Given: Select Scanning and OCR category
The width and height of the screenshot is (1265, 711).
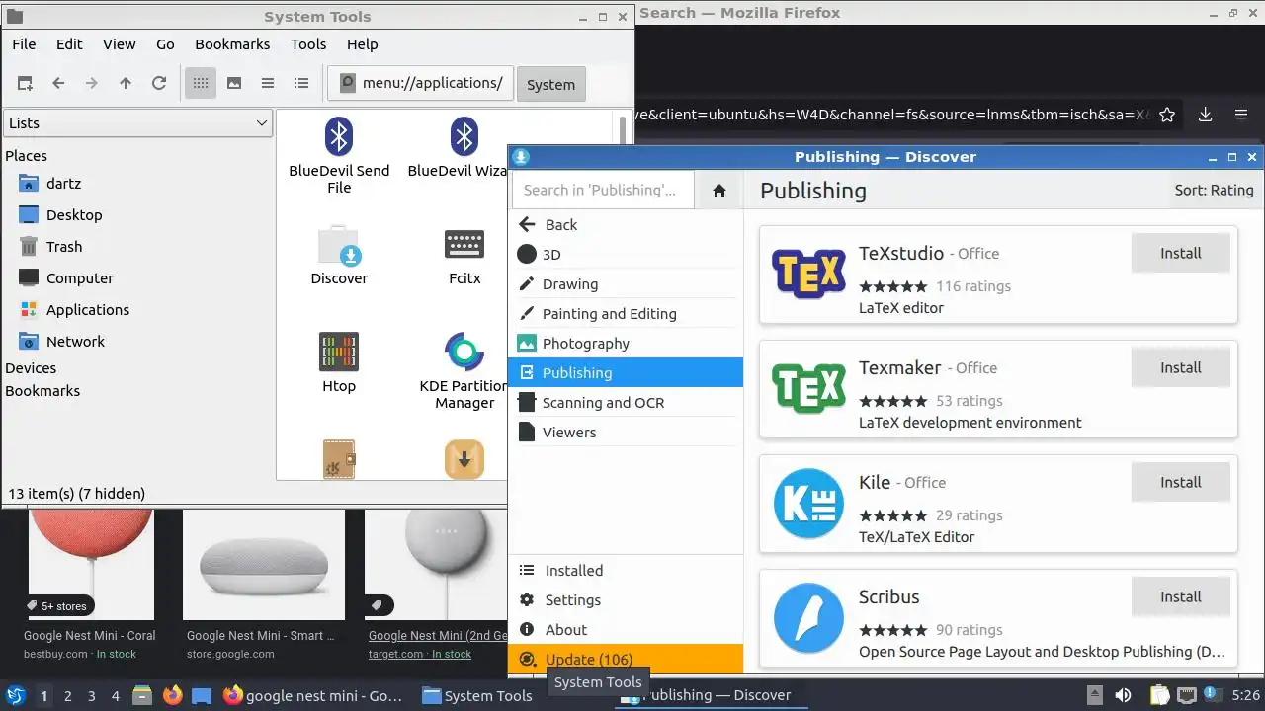Looking at the screenshot, I should pos(628,403).
